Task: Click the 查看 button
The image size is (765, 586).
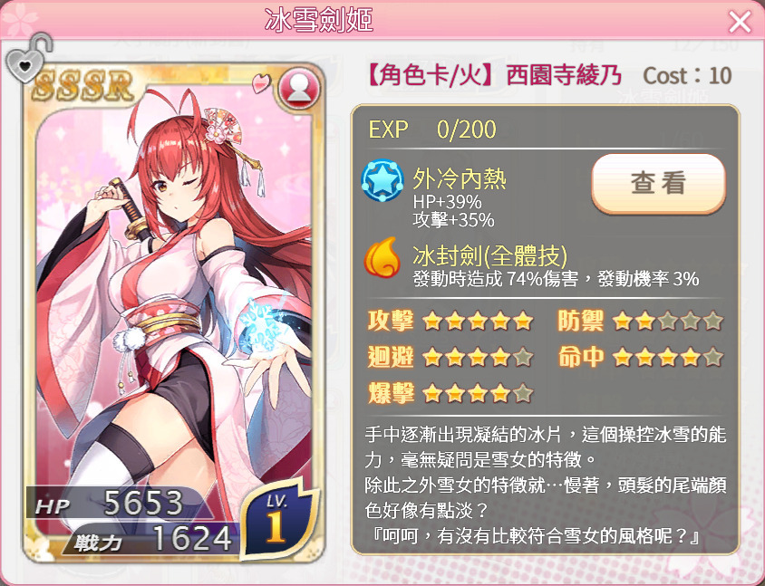Action: [x=659, y=184]
